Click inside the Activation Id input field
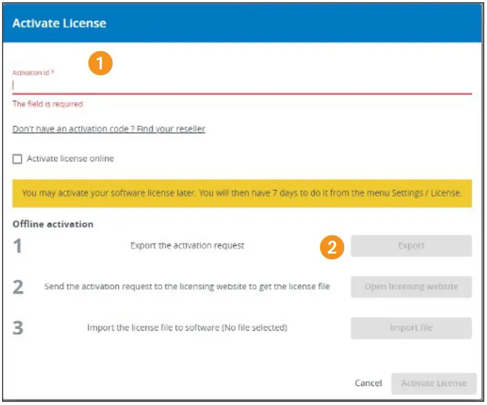This screenshot has height=405, width=487. 164,84
